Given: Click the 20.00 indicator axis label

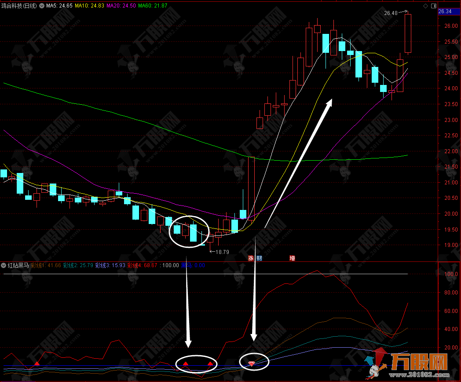Looking at the screenshot, I should point(451,348).
